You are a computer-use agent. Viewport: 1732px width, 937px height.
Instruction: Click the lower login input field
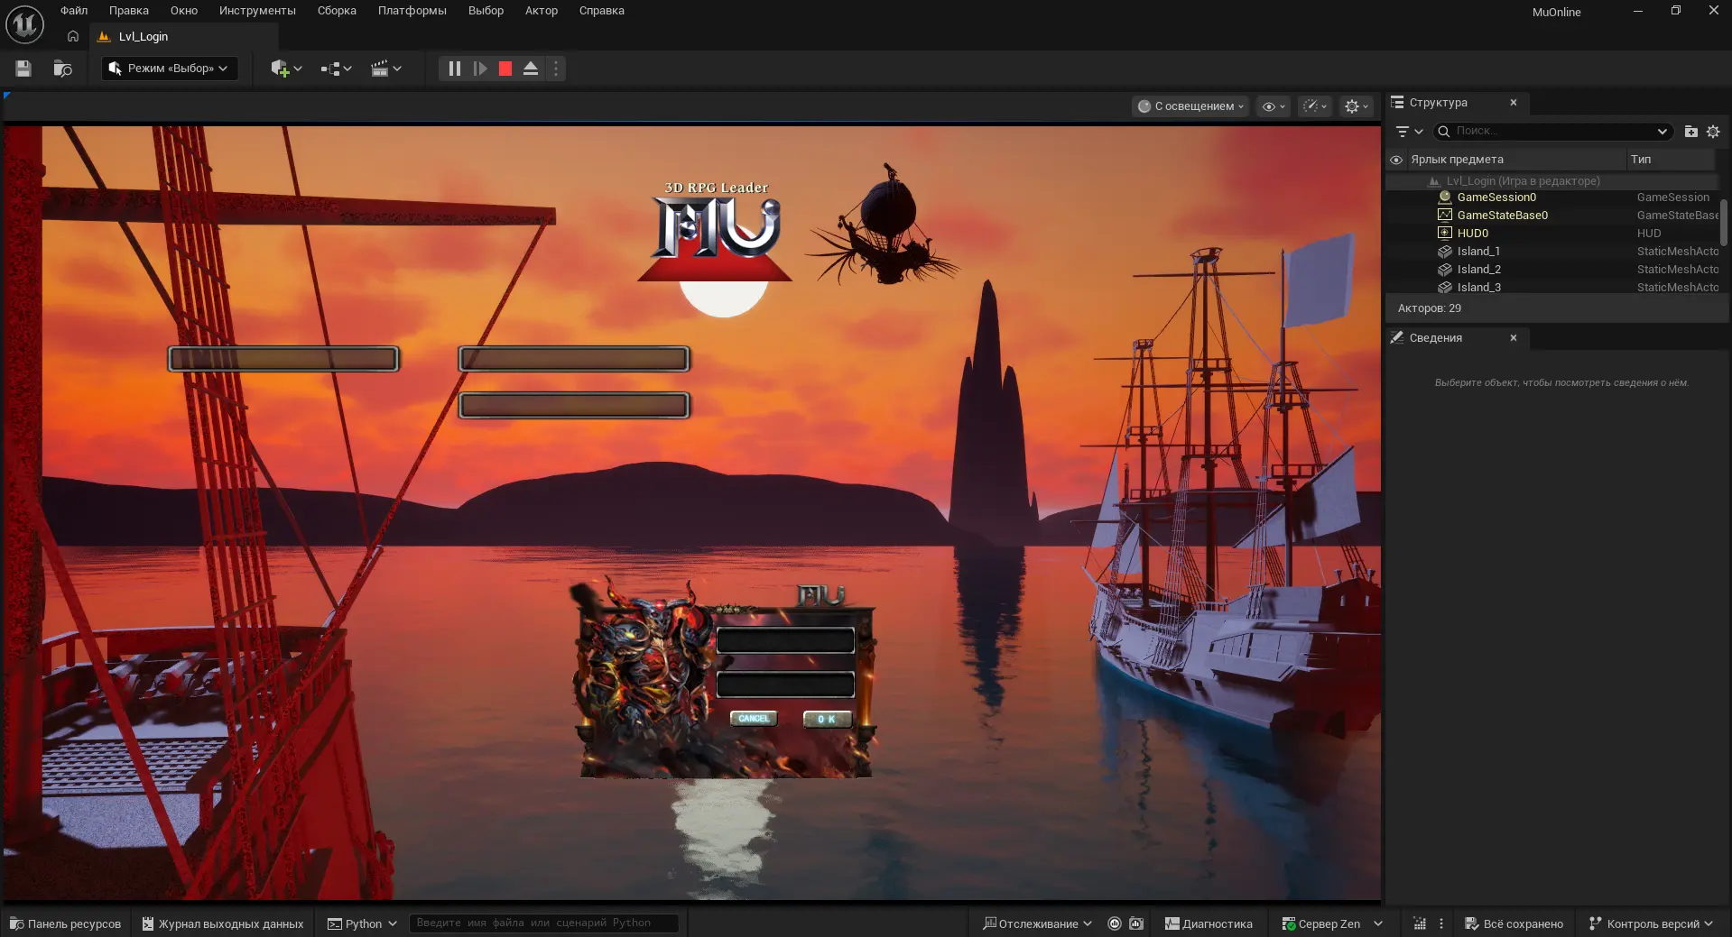785,684
